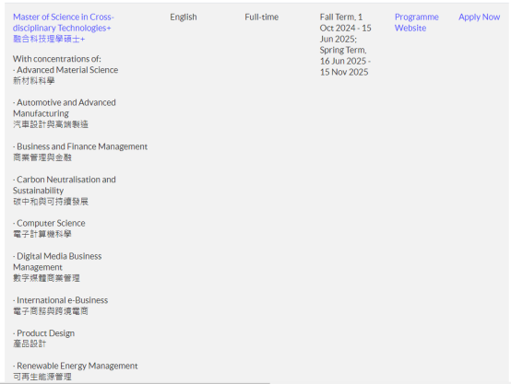Screen dimensions: 511x384
Task: Click the Full-time study mode text
Action: 261,17
